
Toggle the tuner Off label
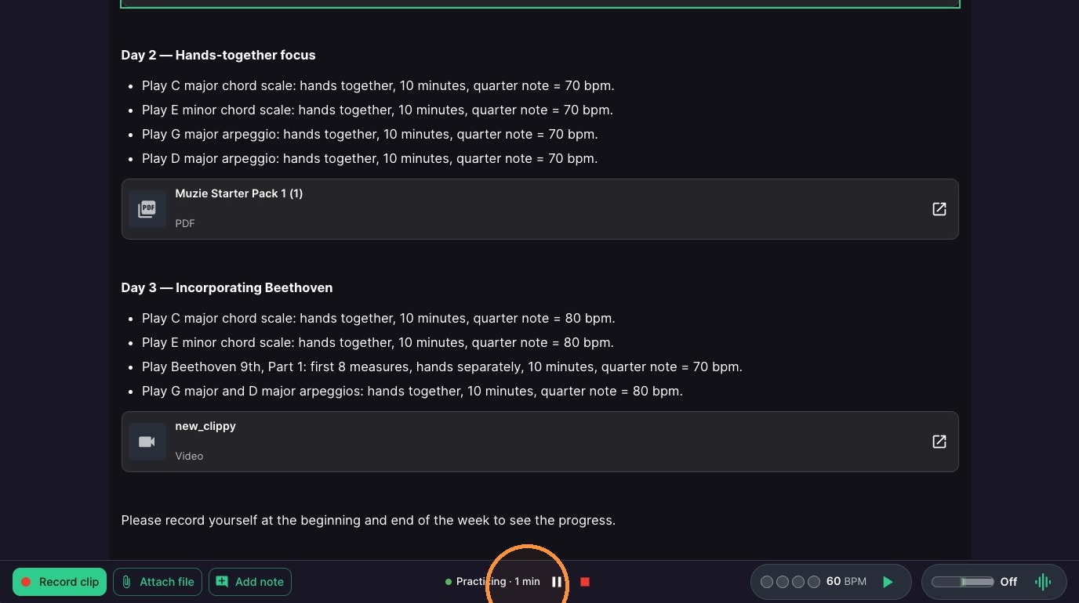pos(1008,582)
